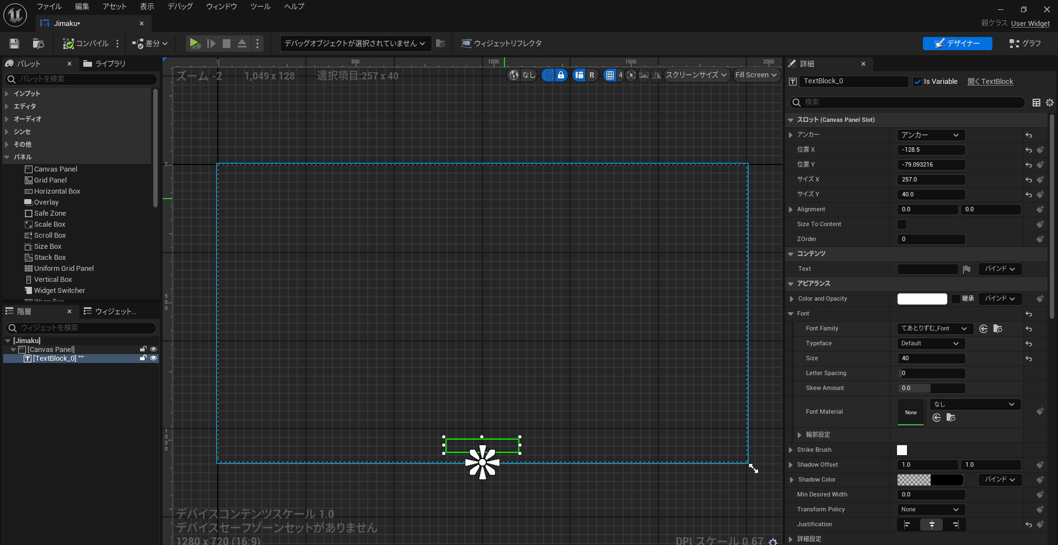1058x545 pixels.
Task: Expand 輪郭設定 outline settings
Action: click(799, 435)
